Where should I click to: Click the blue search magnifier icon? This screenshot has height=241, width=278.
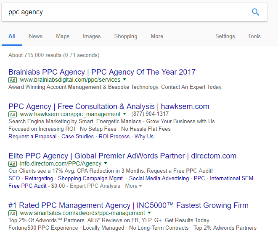(x=255, y=12)
